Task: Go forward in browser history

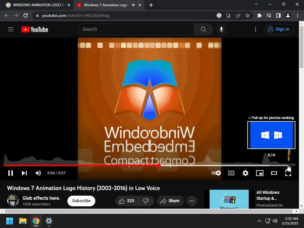Action: [16, 15]
